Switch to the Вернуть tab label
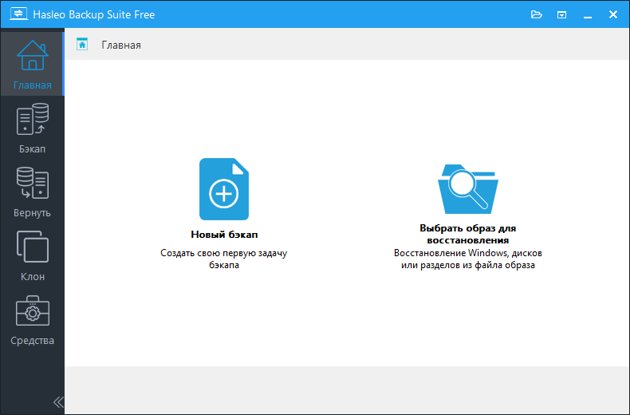The image size is (630, 415). coord(32,213)
